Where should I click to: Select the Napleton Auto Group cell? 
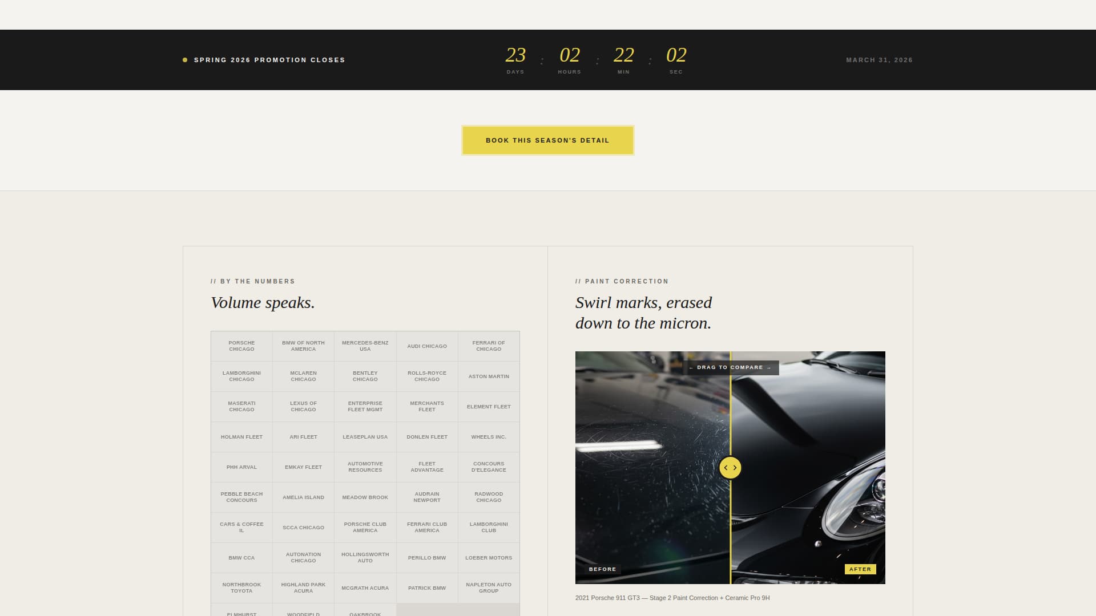(489, 588)
